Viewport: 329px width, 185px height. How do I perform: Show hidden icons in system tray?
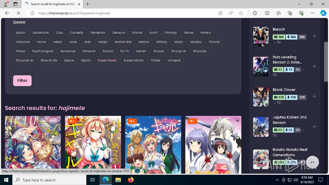pos(277,180)
